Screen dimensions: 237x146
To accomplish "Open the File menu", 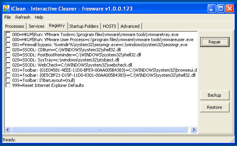I will click(7, 17).
